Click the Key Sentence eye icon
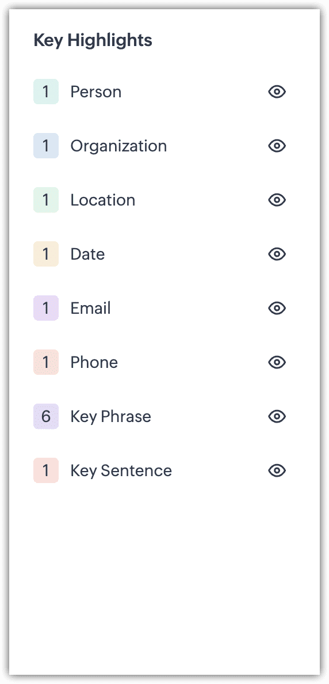Viewport: 329px width, 684px height. click(277, 470)
